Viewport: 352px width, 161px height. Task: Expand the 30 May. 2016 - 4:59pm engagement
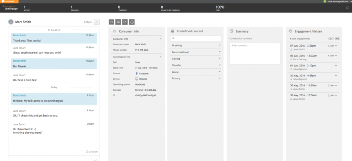point(336,75)
